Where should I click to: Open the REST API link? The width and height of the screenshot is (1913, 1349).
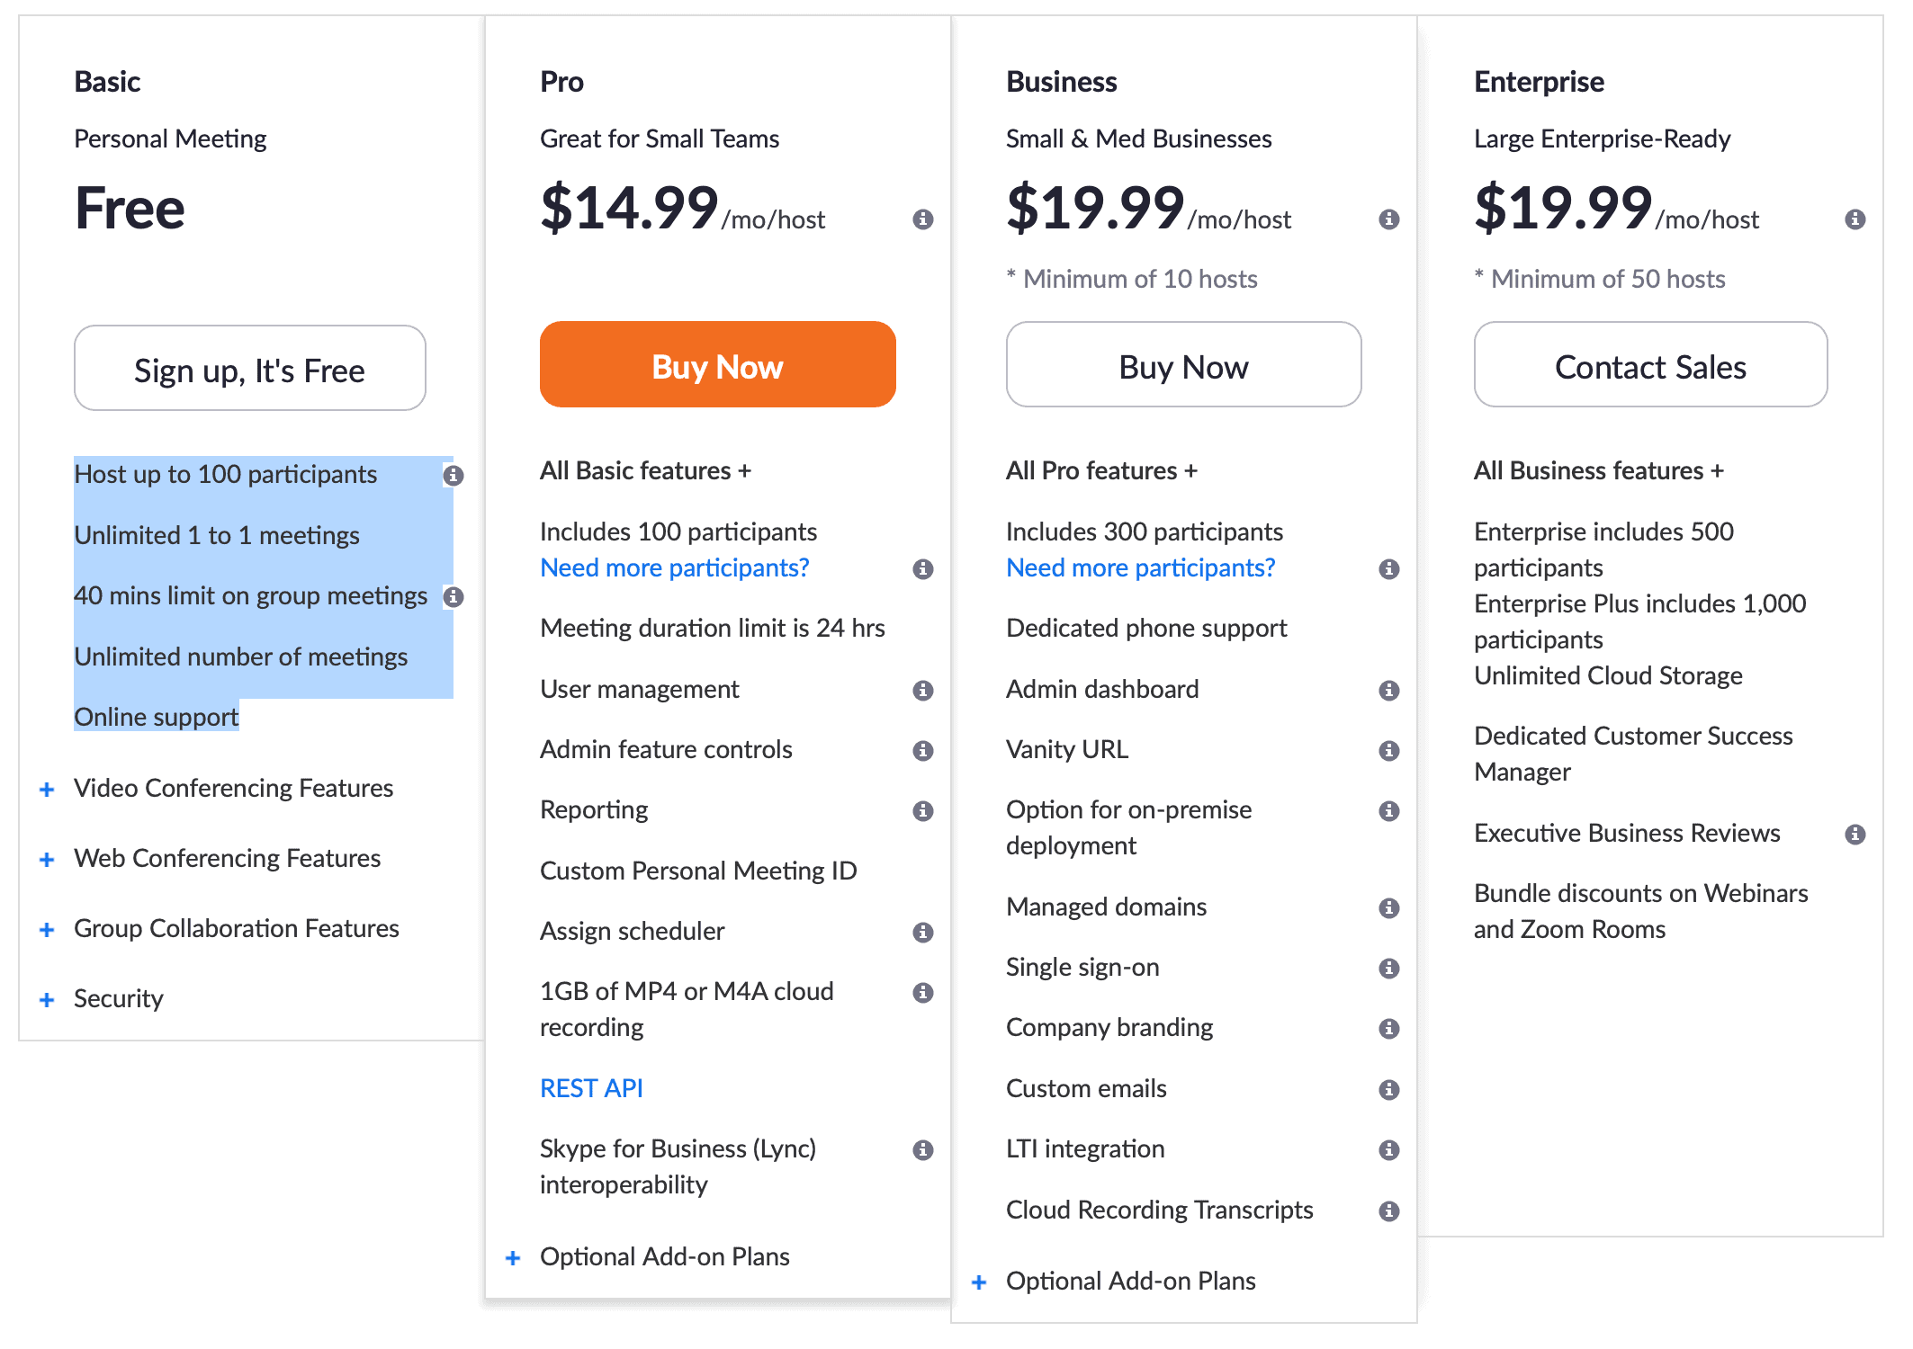click(x=590, y=1088)
